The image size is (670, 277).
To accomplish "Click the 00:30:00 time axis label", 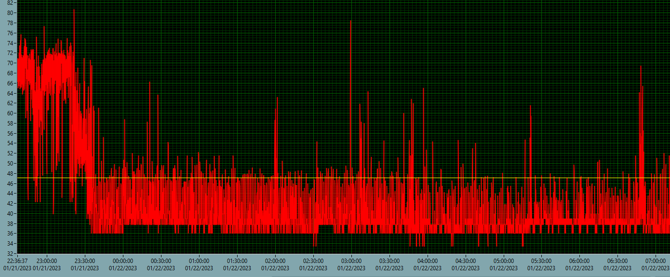I will coord(160,260).
